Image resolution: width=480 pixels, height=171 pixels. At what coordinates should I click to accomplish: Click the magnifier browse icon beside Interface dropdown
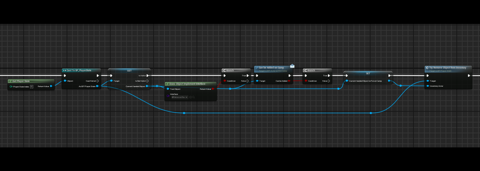coord(193,97)
